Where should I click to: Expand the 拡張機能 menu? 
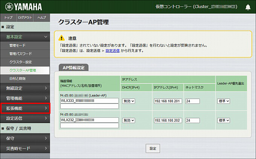25,108
